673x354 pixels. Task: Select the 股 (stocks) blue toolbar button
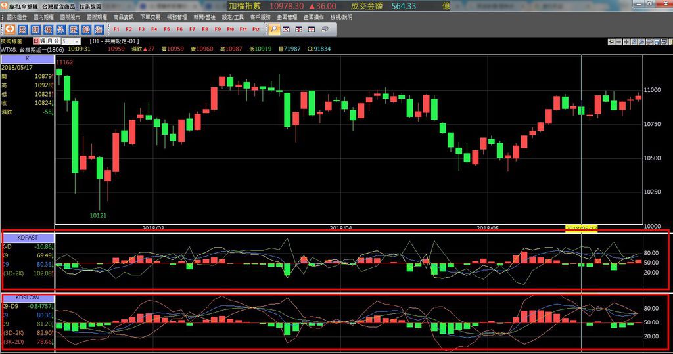(x=22, y=29)
